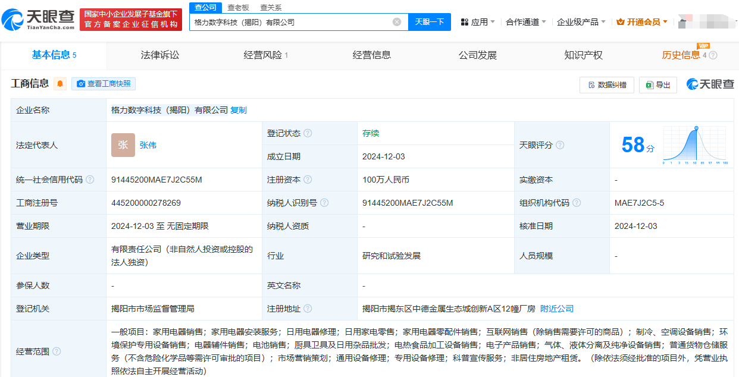Open the 基本信息 tab
The image size is (739, 377).
point(54,55)
